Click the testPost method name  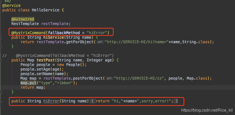(46, 60)
